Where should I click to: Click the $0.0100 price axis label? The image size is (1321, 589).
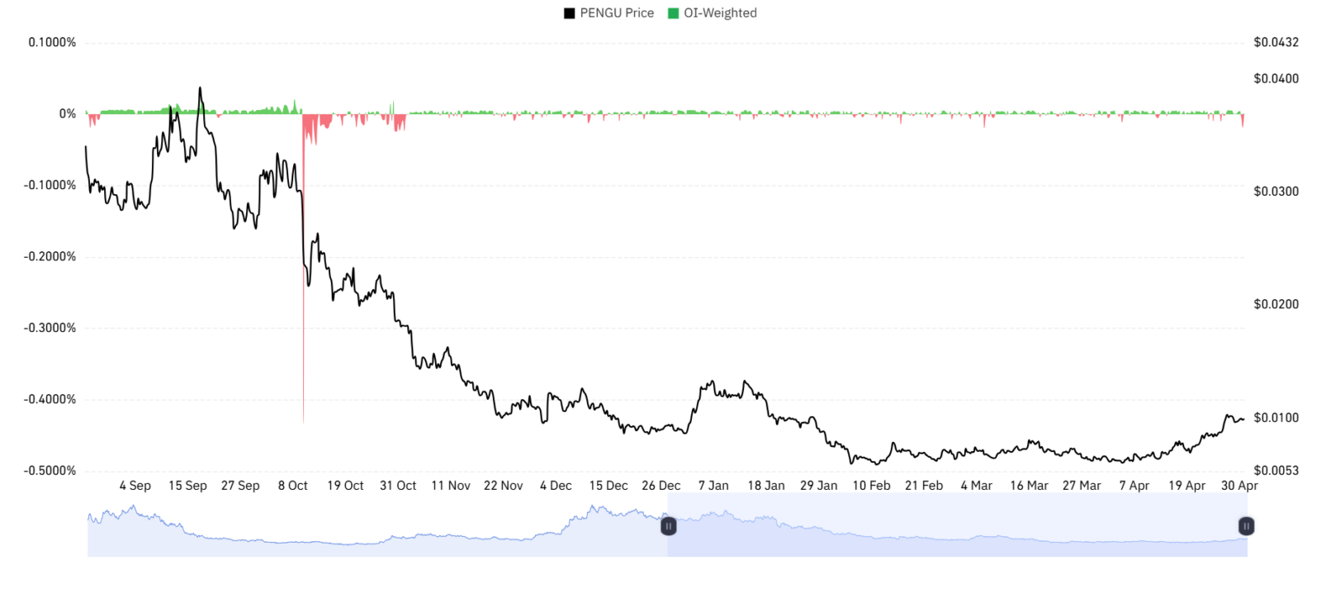1276,418
